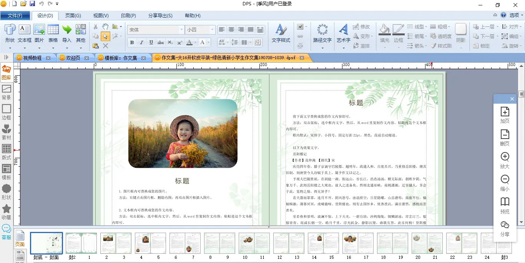
Task: Toggle italic text formatting
Action: click(141, 42)
